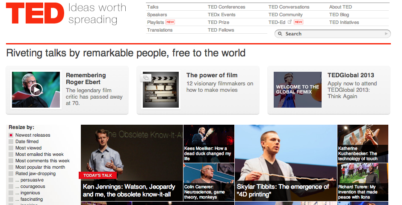Open the Playlists menu item
The width and height of the screenshot is (402, 205).
[x=155, y=22]
